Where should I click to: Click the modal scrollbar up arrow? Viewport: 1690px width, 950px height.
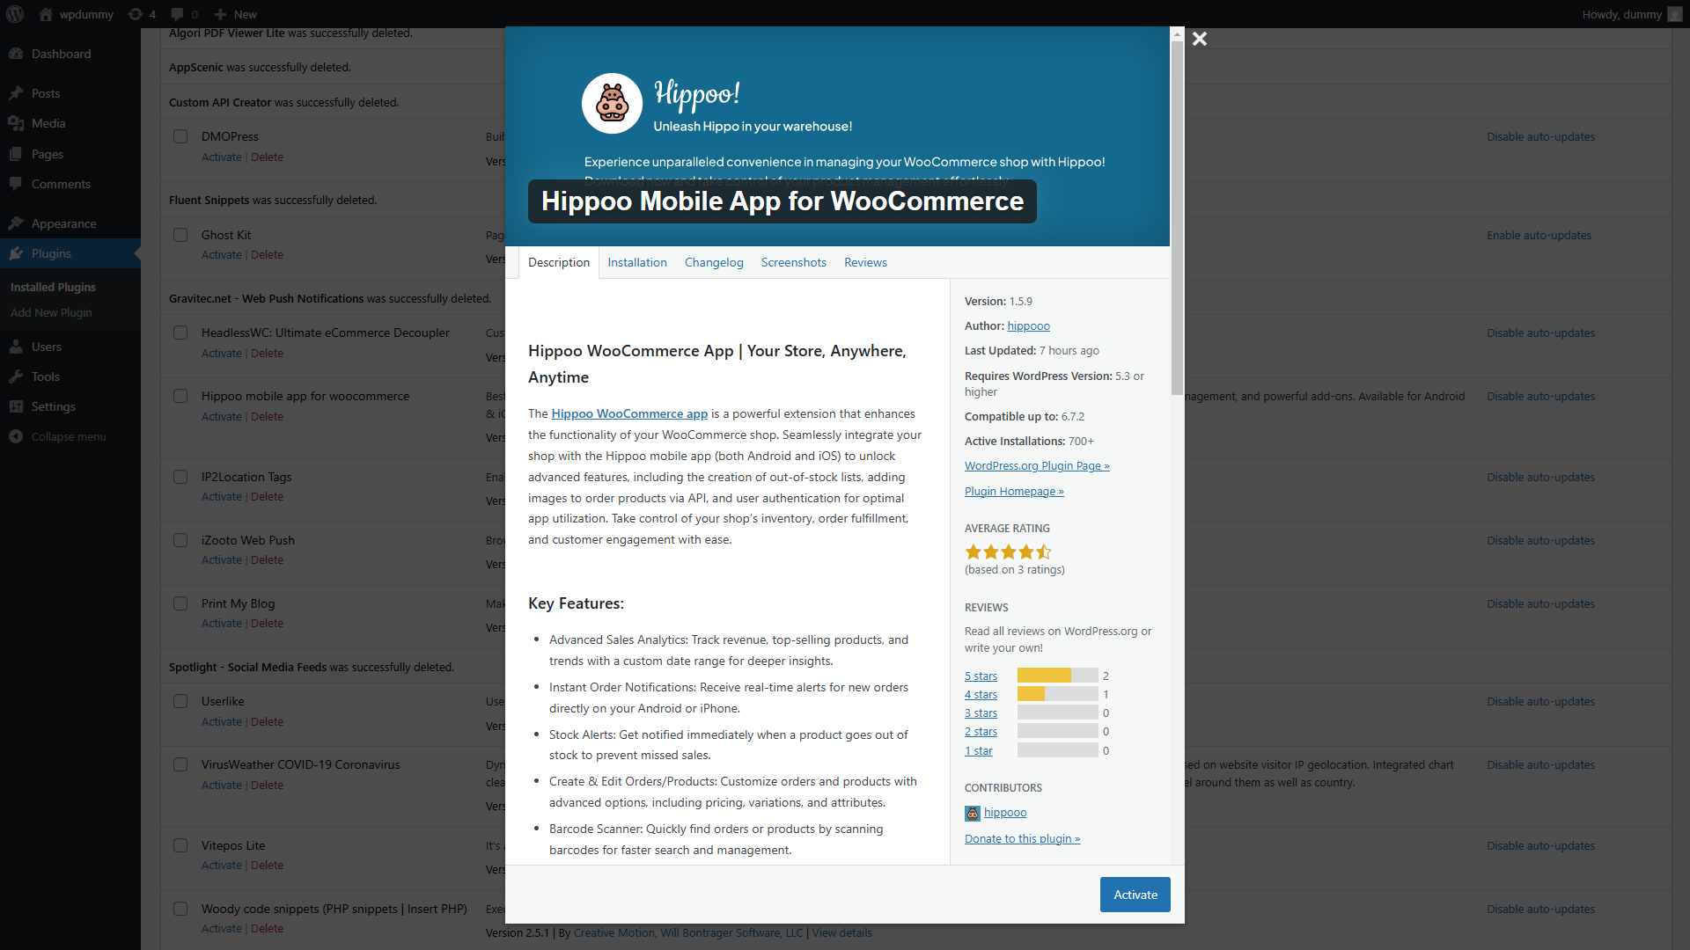1177,34
